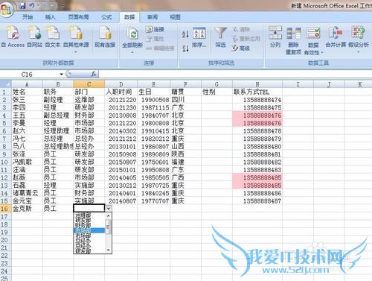Open the quick access toolbar customize arrow
372x281 pixels.
click(x=62, y=5)
